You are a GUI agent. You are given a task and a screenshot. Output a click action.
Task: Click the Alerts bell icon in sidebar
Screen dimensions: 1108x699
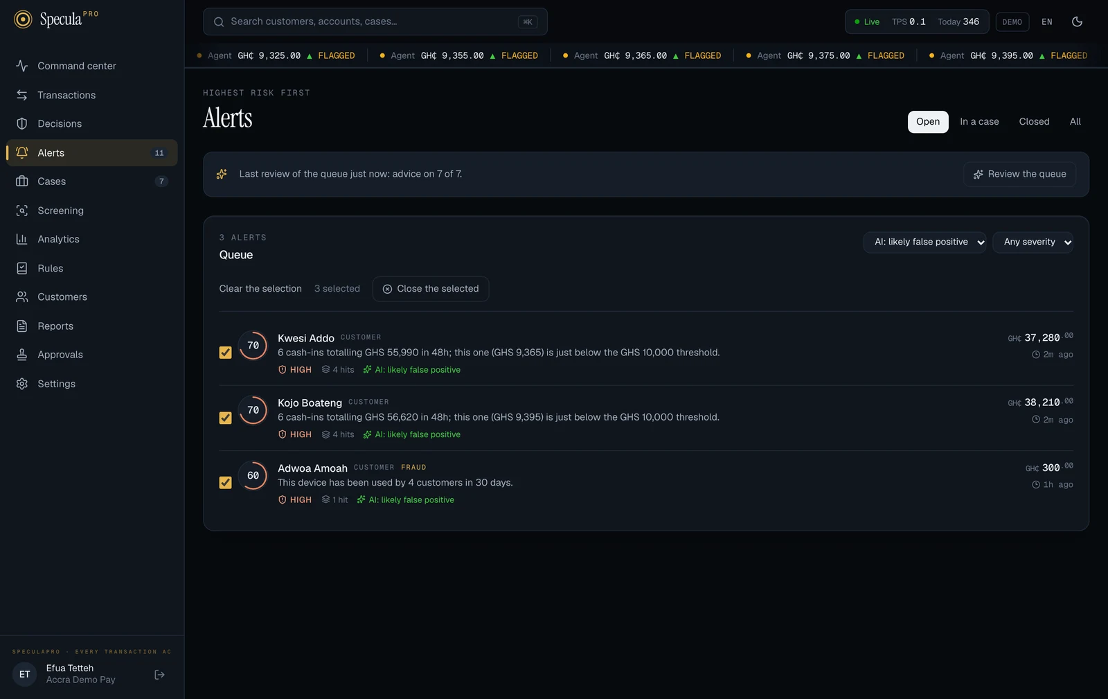tap(22, 152)
